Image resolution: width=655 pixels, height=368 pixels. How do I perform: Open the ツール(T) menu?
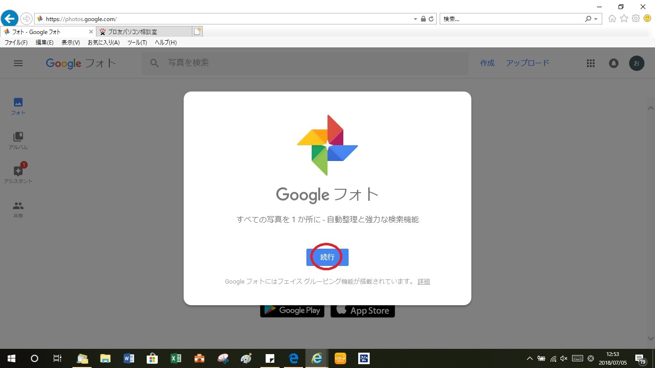[x=137, y=43]
